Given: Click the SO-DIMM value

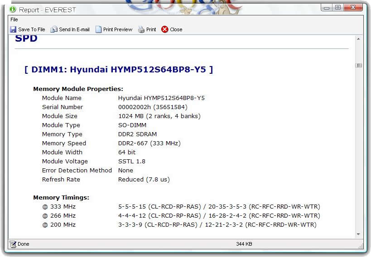Looking at the screenshot, I should pyautogui.click(x=132, y=125).
